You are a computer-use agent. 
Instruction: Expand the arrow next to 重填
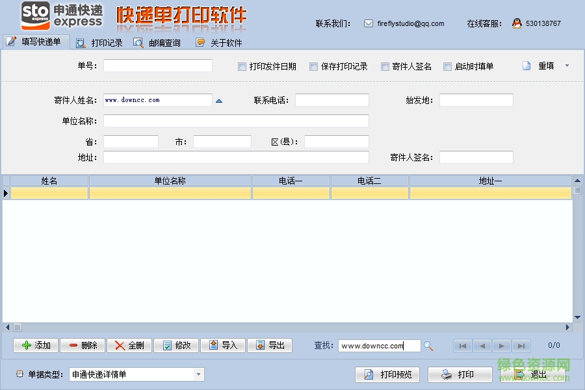566,66
